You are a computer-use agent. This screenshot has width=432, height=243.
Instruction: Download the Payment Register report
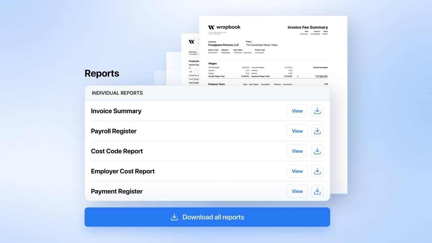click(317, 191)
